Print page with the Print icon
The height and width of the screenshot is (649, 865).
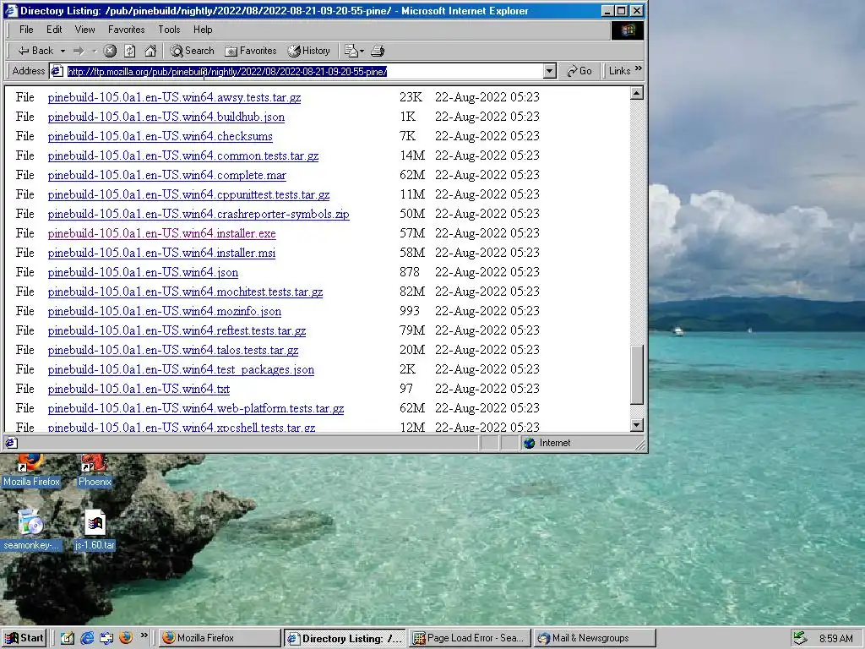point(378,51)
